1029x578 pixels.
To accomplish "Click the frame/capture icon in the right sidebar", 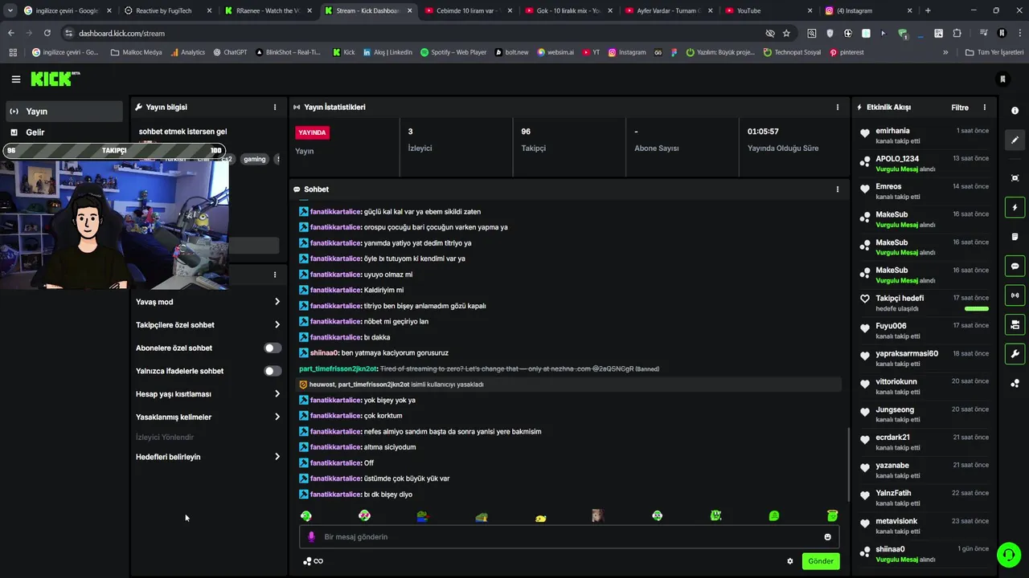I will click(x=1015, y=178).
